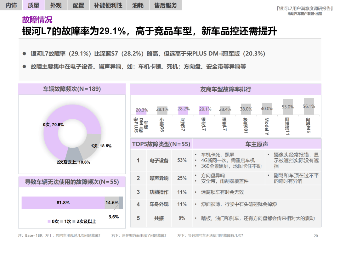
Task: Click the rank number 5 cell
Action: [138, 218]
